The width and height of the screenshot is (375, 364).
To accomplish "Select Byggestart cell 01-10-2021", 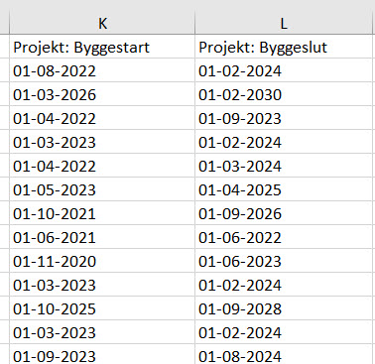I will (x=102, y=213).
